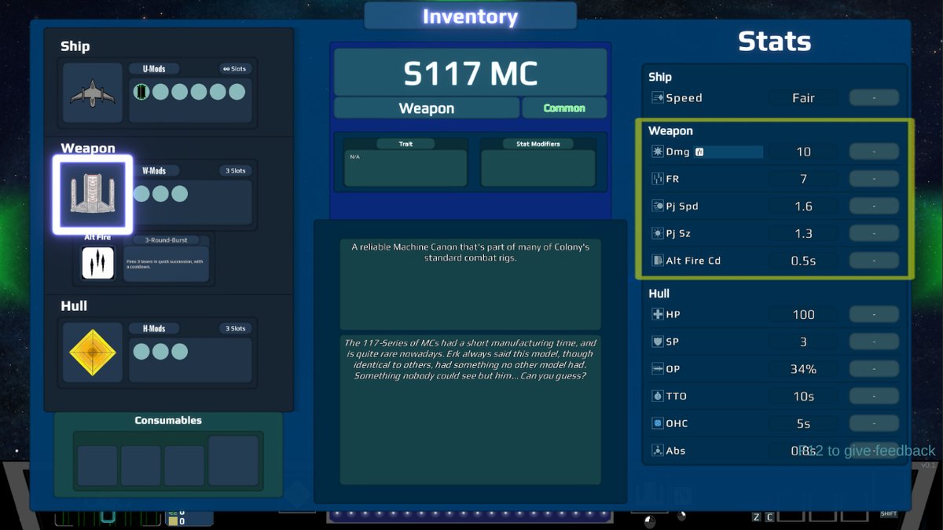Click the N marker beside Dmg
The height and width of the screenshot is (530, 943).
pos(699,152)
